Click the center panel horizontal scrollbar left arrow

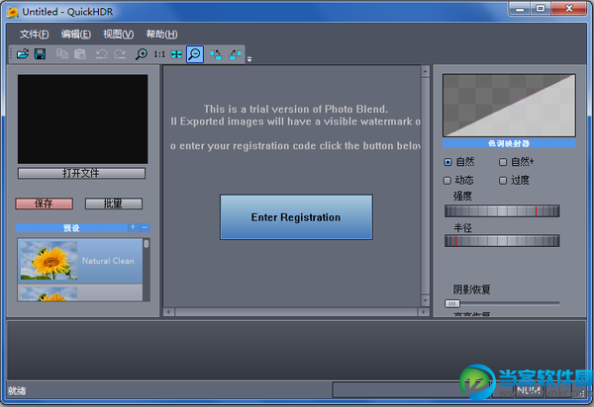(168, 312)
